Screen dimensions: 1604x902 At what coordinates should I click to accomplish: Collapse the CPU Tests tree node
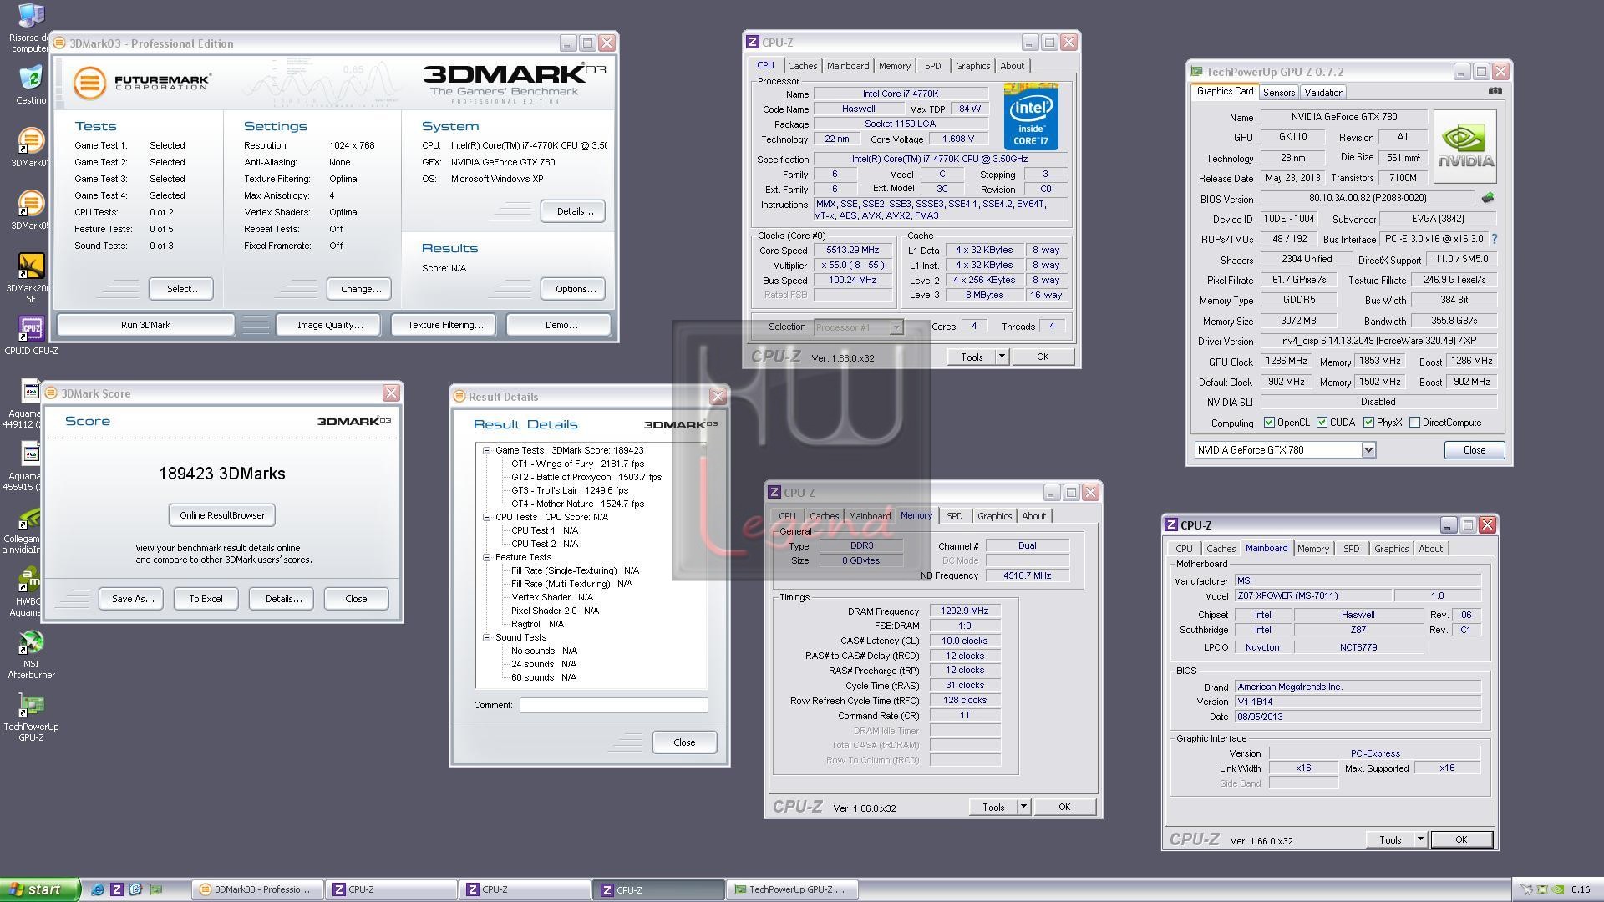pyautogui.click(x=486, y=517)
